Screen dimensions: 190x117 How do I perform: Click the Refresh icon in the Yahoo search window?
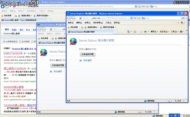click(143, 6)
